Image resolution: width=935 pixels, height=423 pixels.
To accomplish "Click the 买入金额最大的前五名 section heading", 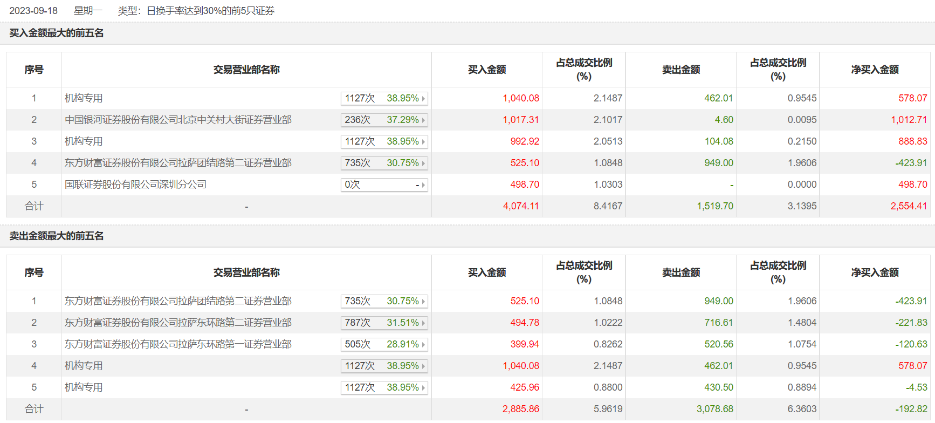I will tap(57, 33).
